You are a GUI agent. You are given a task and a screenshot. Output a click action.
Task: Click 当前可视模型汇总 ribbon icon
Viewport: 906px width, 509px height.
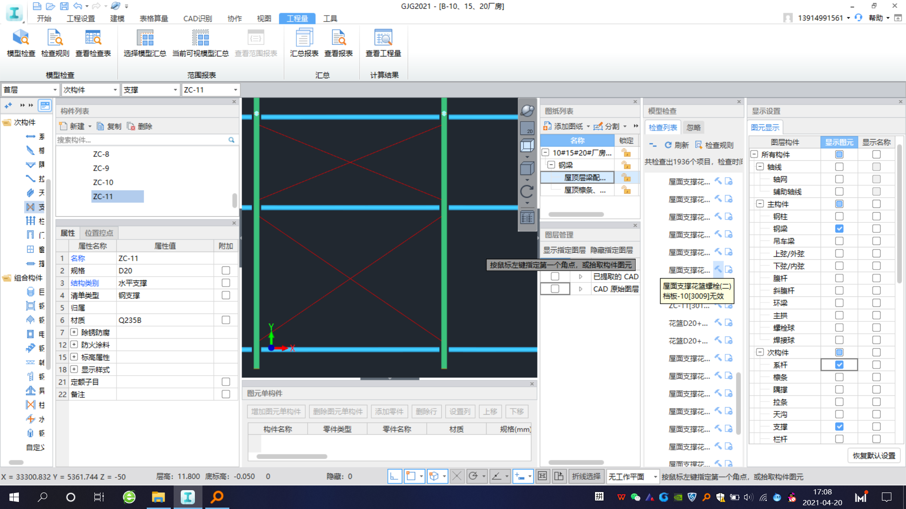[201, 43]
